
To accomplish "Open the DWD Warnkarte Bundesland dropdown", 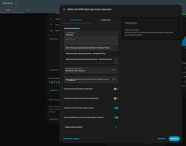I will point(115,70).
